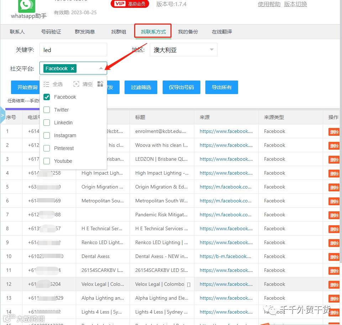Delete row 1 with its 删除 button
Screen dimensions: 342x325
pos(334,132)
